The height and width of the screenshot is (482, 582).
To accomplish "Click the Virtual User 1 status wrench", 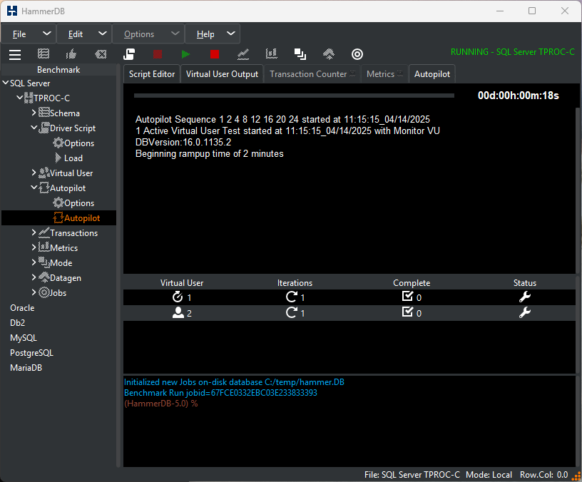I will (524, 297).
